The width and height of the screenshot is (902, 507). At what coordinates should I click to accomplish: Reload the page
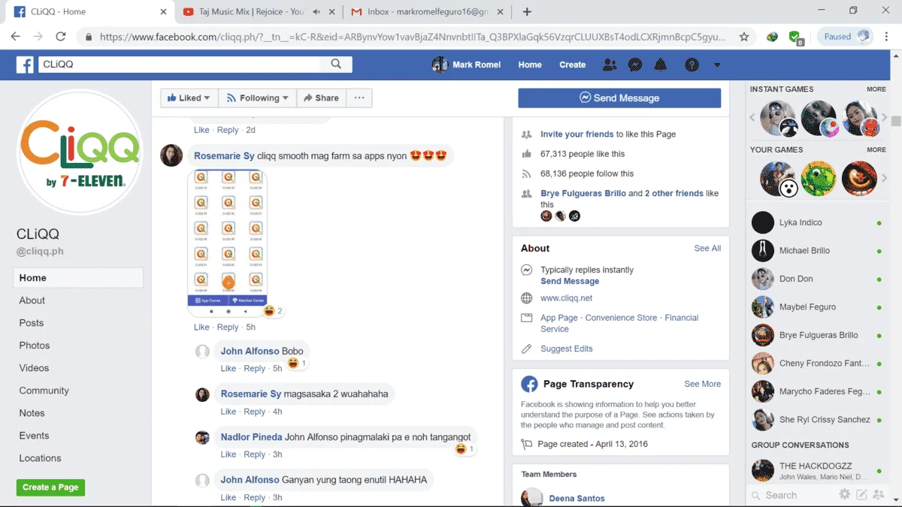(x=61, y=36)
